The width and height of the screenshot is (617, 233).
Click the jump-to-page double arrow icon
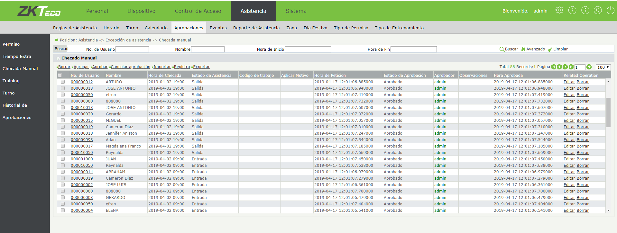tap(589, 67)
